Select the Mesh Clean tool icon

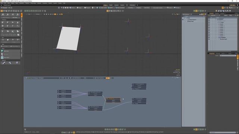pyautogui.click(x=2, y=57)
